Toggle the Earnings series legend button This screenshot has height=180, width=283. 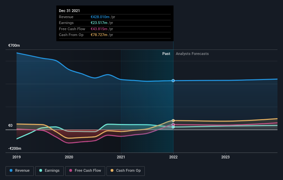pos(49,171)
